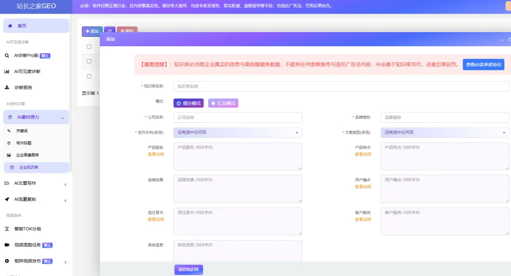Minimize the 添加 dialog

click(x=502, y=39)
